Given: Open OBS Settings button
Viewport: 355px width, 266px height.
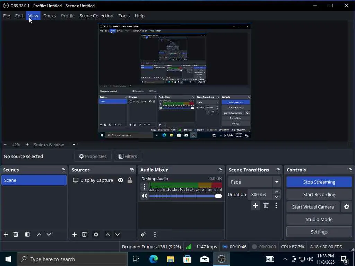Looking at the screenshot, I should [x=319, y=232].
